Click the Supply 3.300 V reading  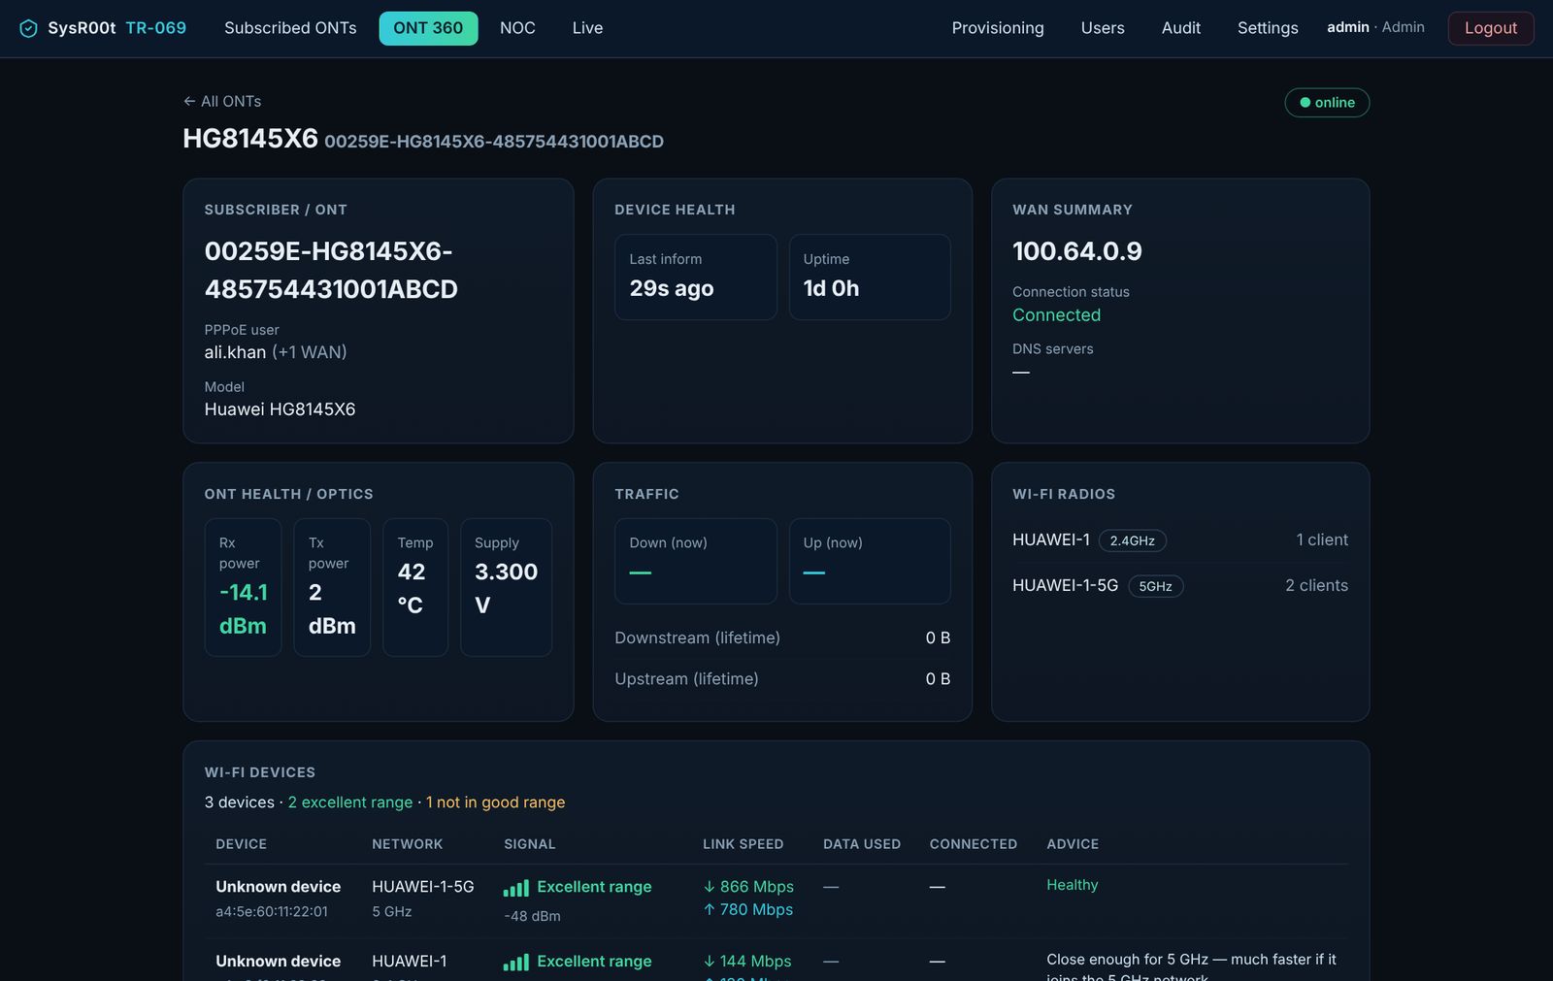pos(506,588)
